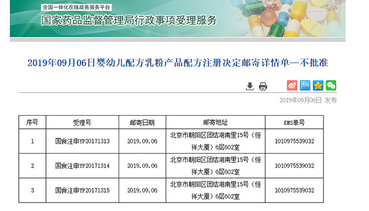Screen dimensions: 369x211
Task: Click the EMS单号 column header
Action: coord(295,123)
